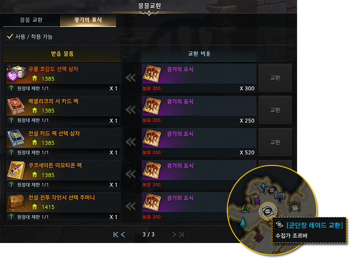This screenshot has width=350, height=259.
Task: Click the 광기의 표식 currency icon in first row
Action: click(x=152, y=74)
